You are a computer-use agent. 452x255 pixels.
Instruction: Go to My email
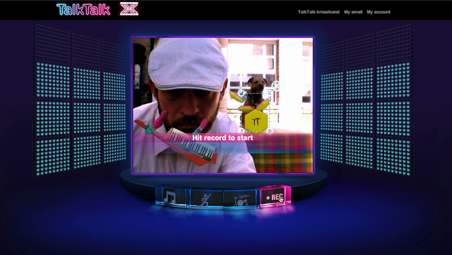coord(353,12)
